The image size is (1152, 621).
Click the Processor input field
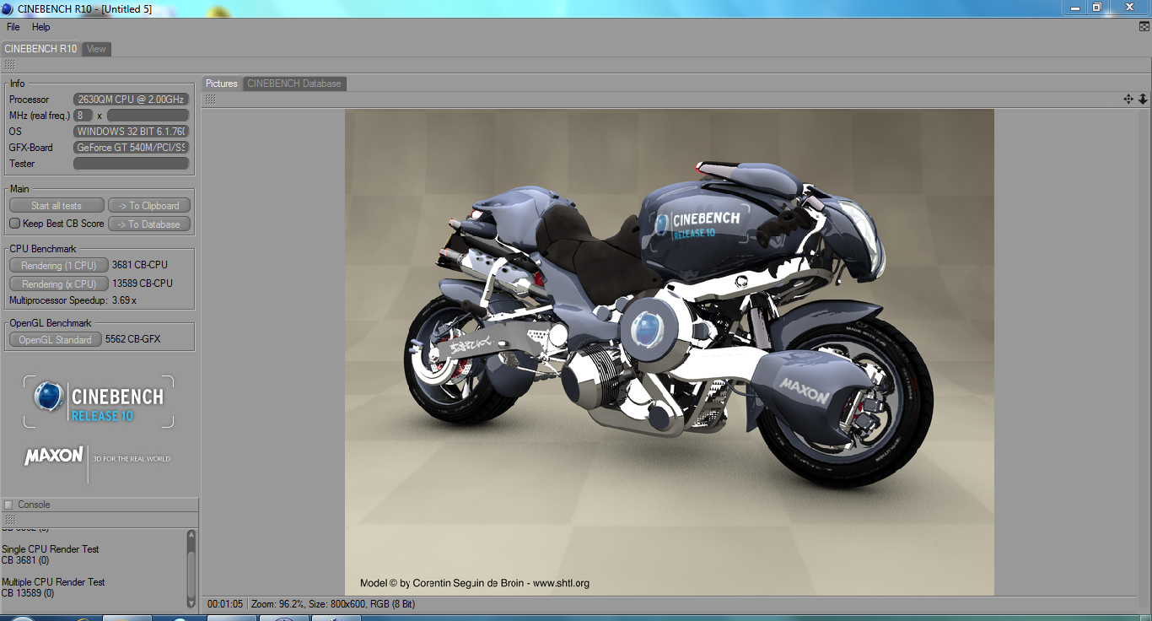pyautogui.click(x=131, y=100)
